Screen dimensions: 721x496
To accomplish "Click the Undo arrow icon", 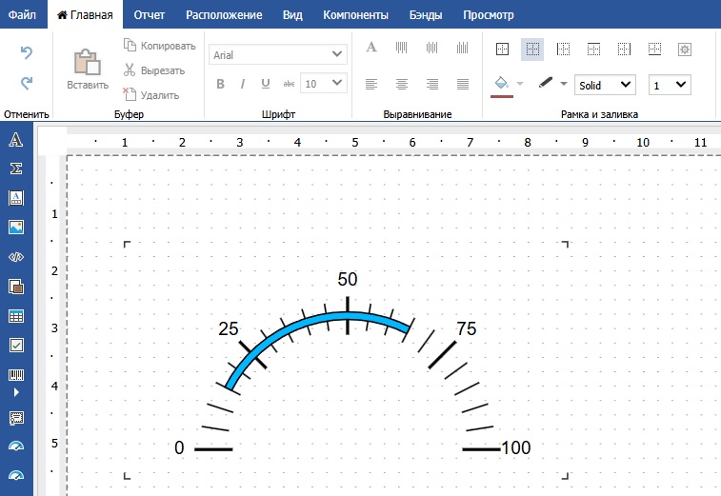I will click(27, 52).
